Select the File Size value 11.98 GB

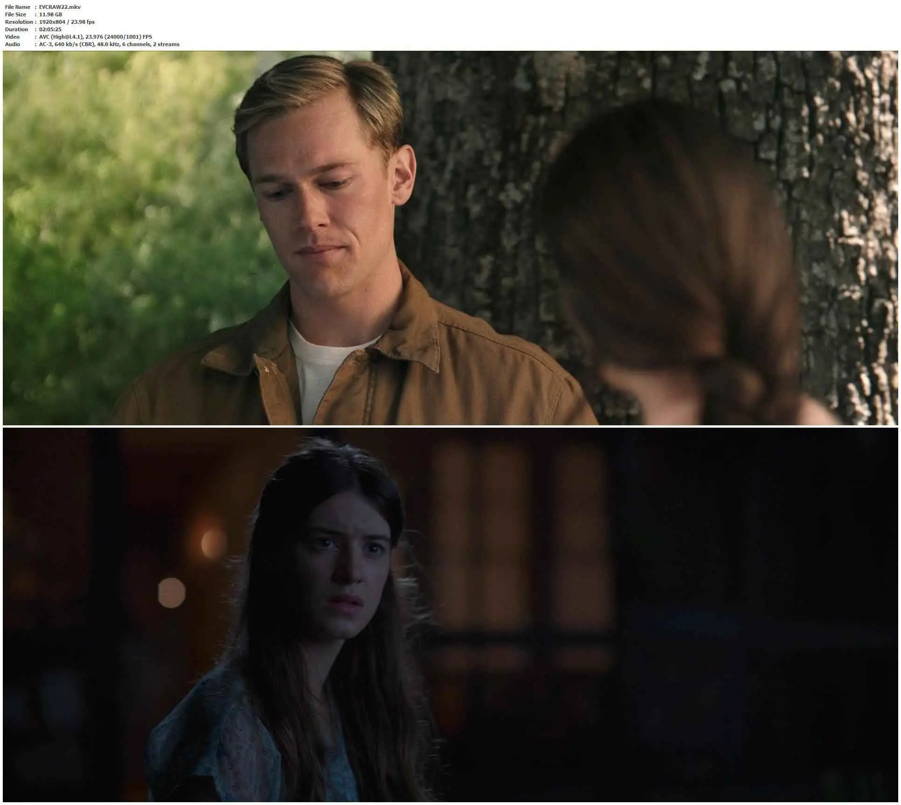pyautogui.click(x=50, y=14)
